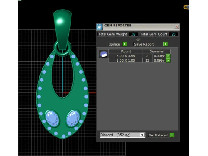This screenshot has height=156, width=208.
Task: Click the Save Report green arrow
Action: 166,44
